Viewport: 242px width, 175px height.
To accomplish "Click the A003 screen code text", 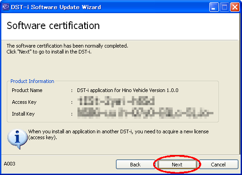I will pos(10,164).
